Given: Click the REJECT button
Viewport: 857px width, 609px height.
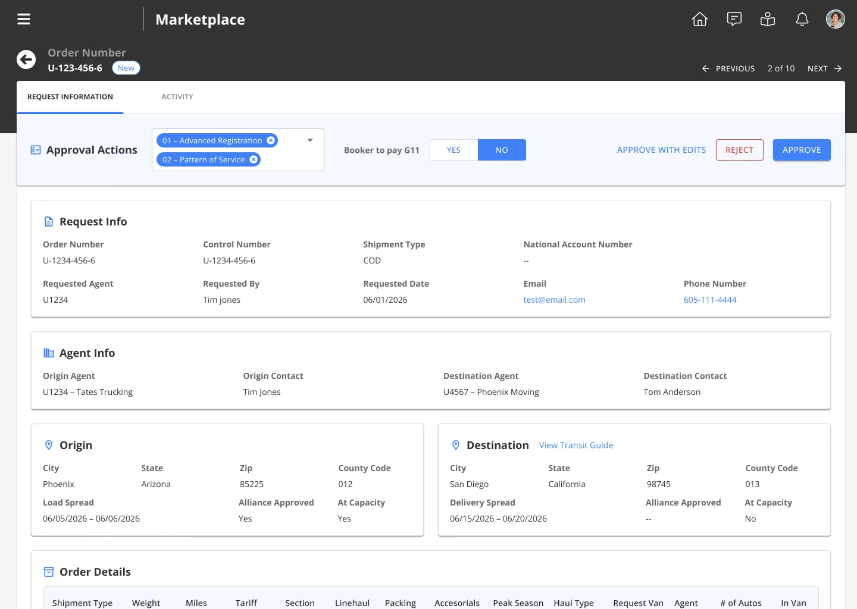Looking at the screenshot, I should [x=739, y=150].
